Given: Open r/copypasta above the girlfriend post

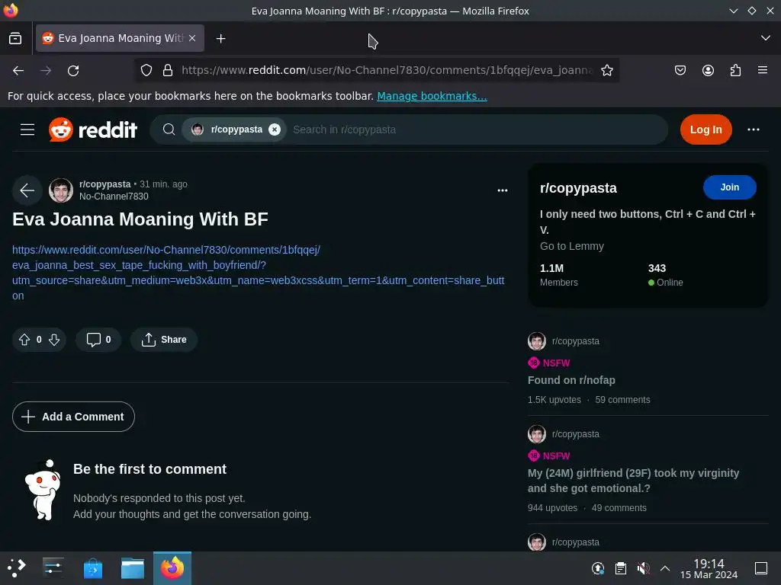Looking at the screenshot, I should [x=575, y=434].
